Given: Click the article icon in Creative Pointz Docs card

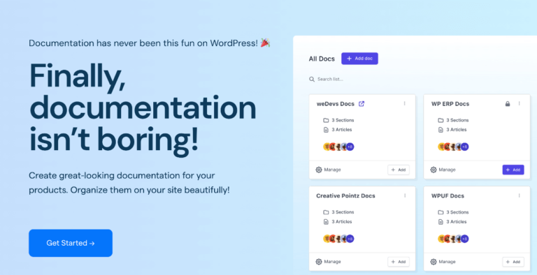Looking at the screenshot, I should point(326,222).
